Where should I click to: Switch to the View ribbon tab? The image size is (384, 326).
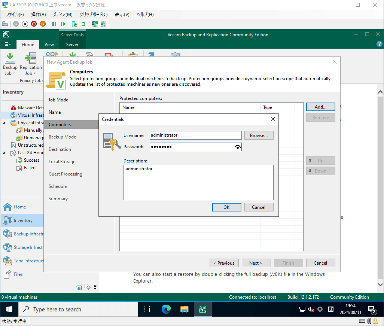pyautogui.click(x=49, y=44)
